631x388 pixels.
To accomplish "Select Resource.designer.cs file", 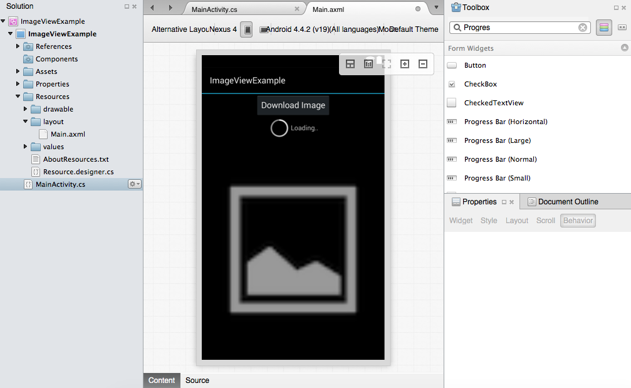I will pos(78,172).
